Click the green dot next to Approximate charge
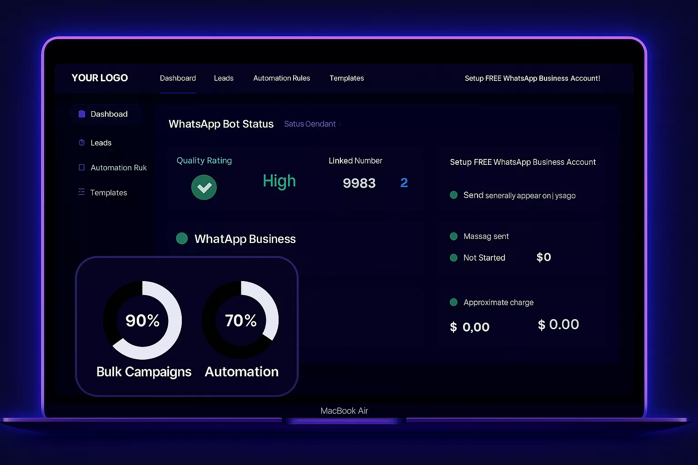The height and width of the screenshot is (465, 698). pos(454,302)
